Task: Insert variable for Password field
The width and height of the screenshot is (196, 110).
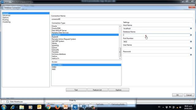Action: [x=191, y=55]
